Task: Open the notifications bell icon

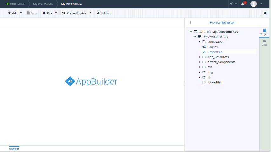Action: click(243, 3)
